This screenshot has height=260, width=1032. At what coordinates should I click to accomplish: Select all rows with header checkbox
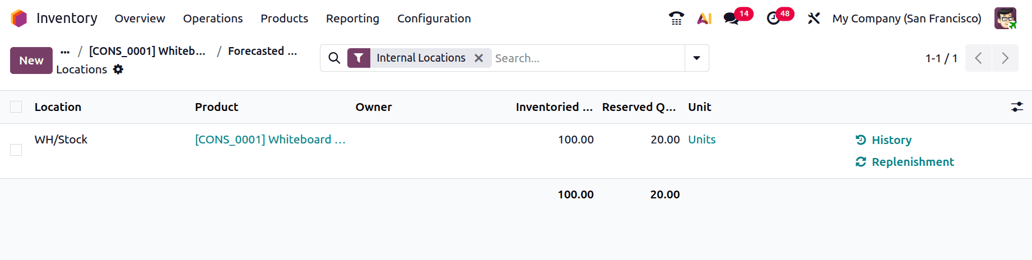pyautogui.click(x=16, y=107)
